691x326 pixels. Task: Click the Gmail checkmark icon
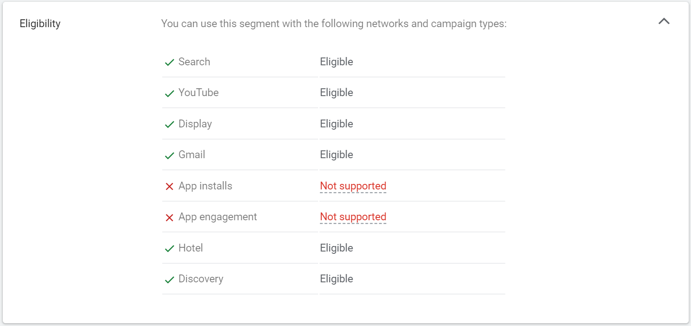click(170, 155)
